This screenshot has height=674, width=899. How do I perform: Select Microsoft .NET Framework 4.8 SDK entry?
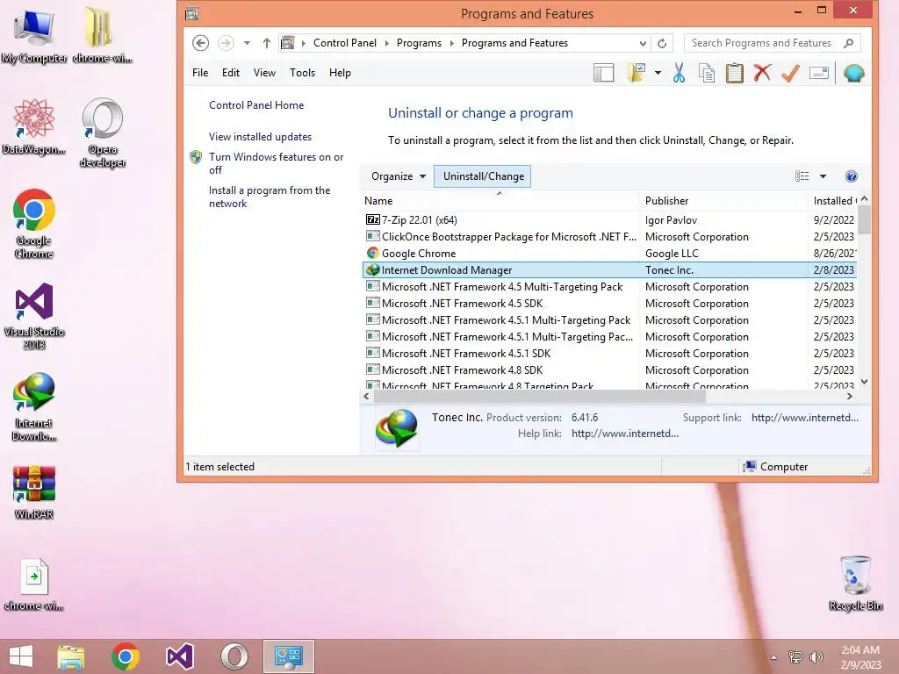pyautogui.click(x=609, y=370)
